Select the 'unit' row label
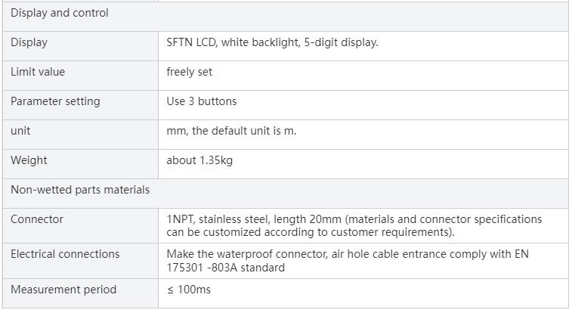 click(20, 131)
